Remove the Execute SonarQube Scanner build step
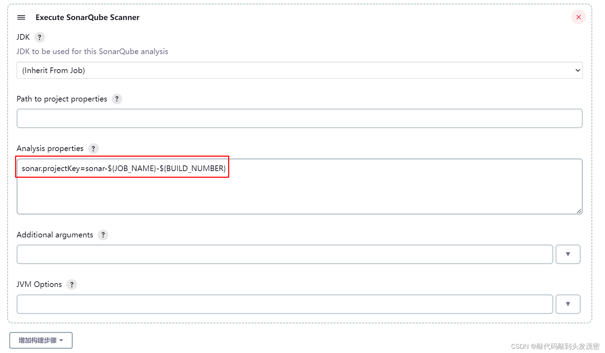 pyautogui.click(x=578, y=17)
